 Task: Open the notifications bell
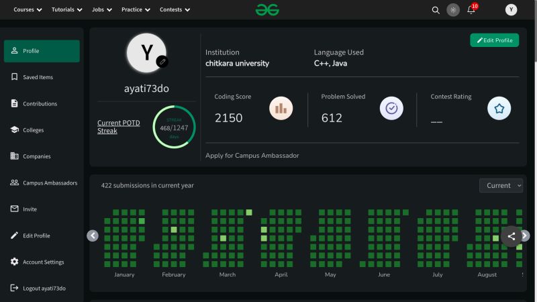click(471, 9)
